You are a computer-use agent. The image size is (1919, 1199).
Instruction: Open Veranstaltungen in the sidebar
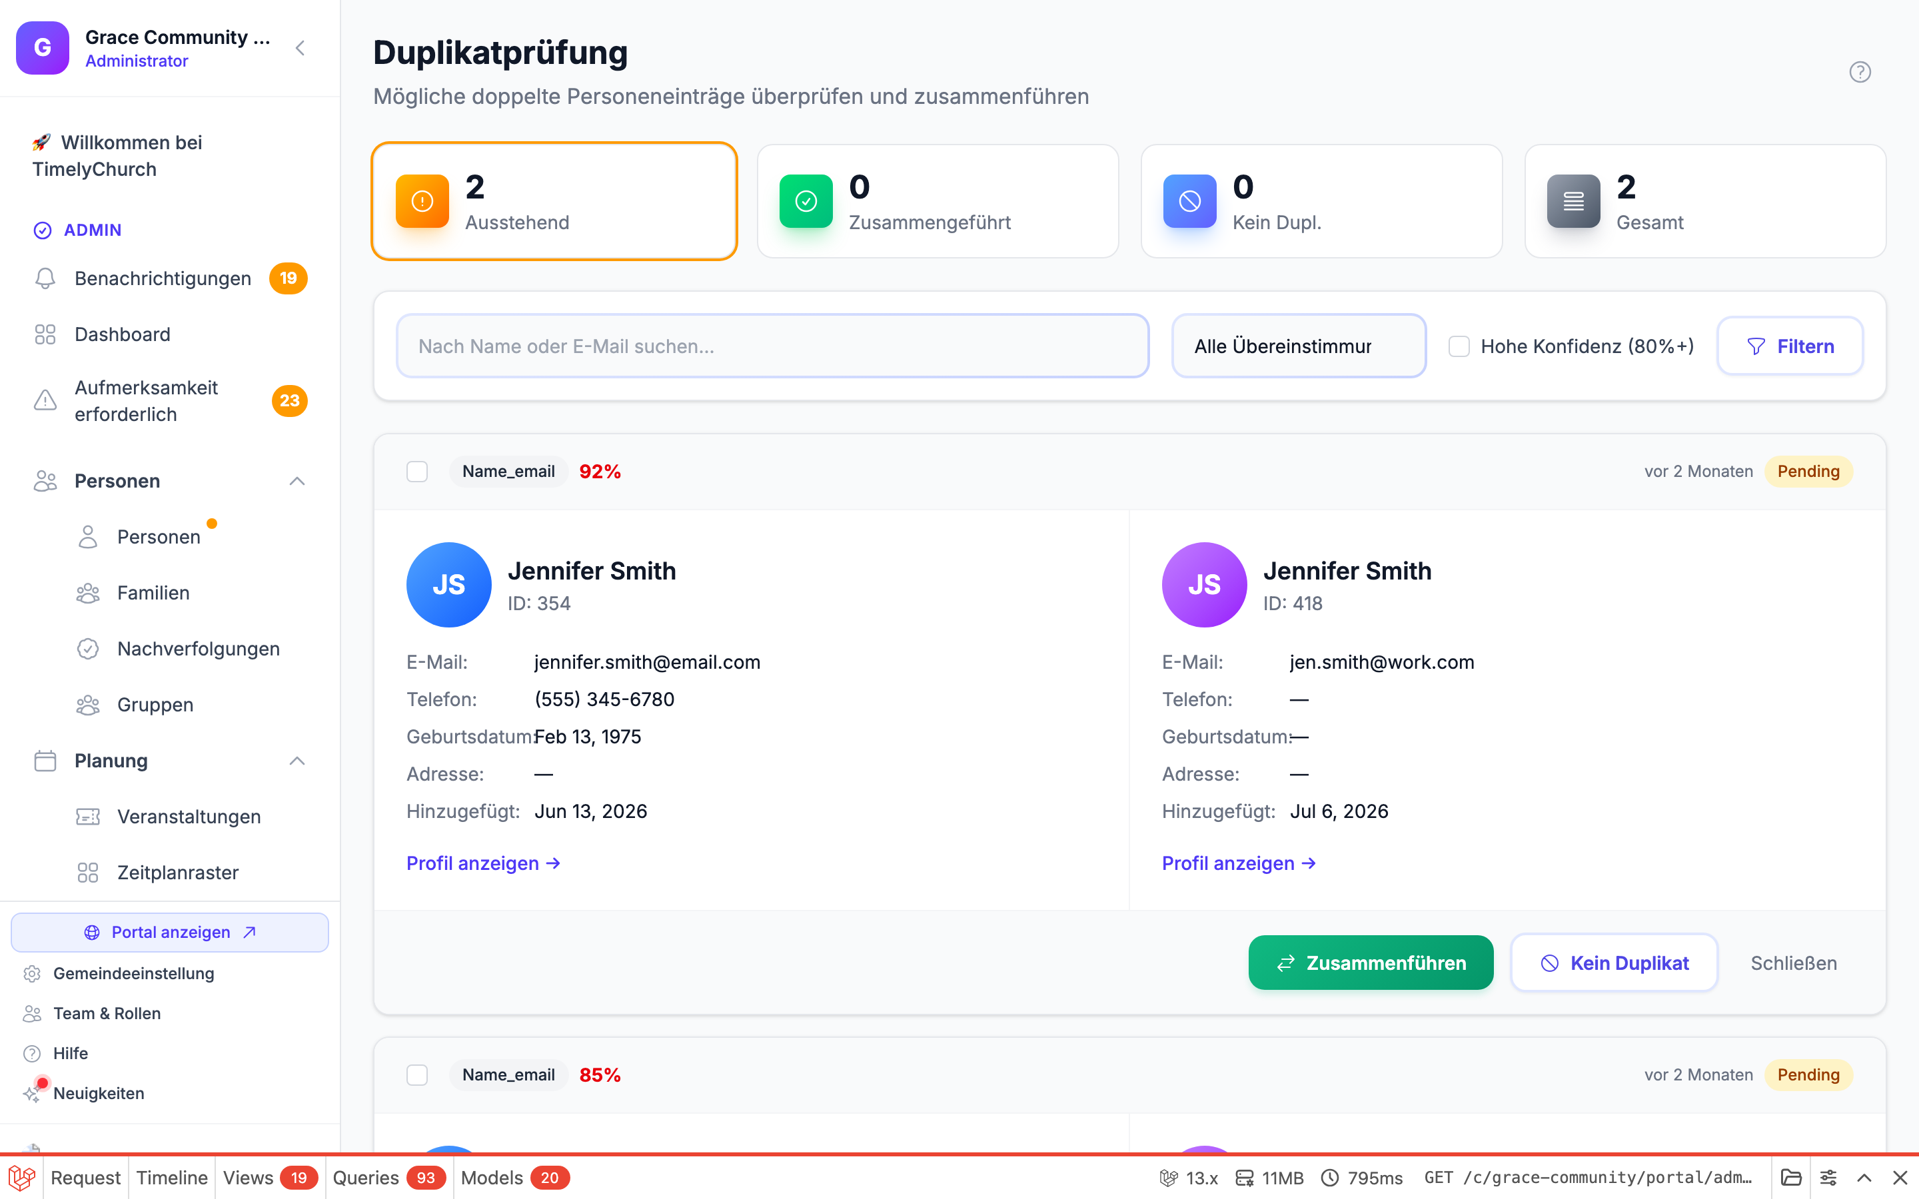pos(189,816)
